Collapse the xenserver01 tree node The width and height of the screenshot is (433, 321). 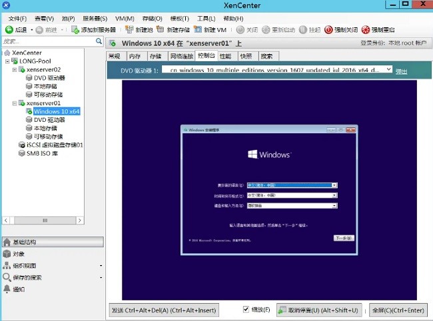tap(15, 103)
